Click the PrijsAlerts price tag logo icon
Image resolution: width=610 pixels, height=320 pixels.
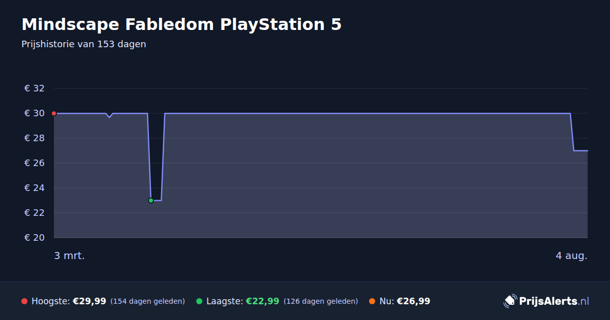pos(510,301)
